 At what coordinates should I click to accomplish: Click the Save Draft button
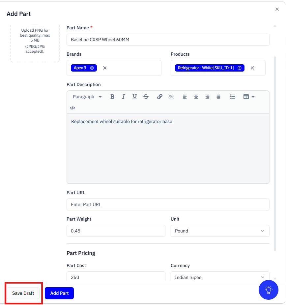click(x=23, y=293)
